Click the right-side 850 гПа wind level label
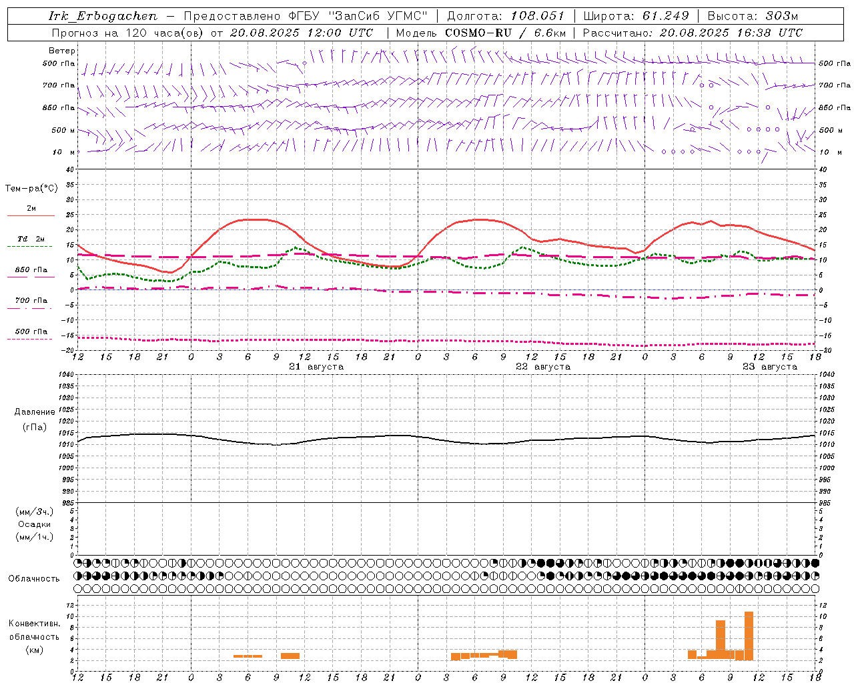Screen dimensions: 854x683 [835, 107]
